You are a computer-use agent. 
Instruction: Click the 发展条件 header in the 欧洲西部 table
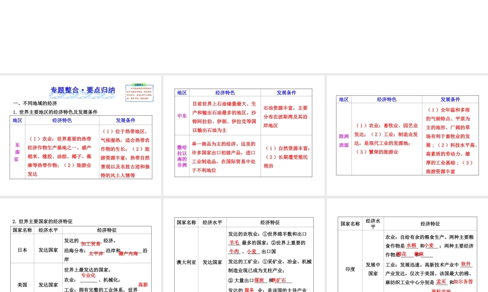450,100
